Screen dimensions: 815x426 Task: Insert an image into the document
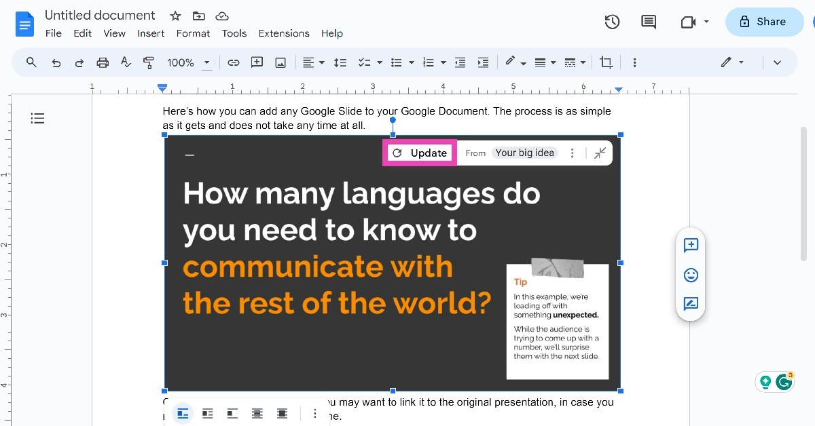(281, 62)
